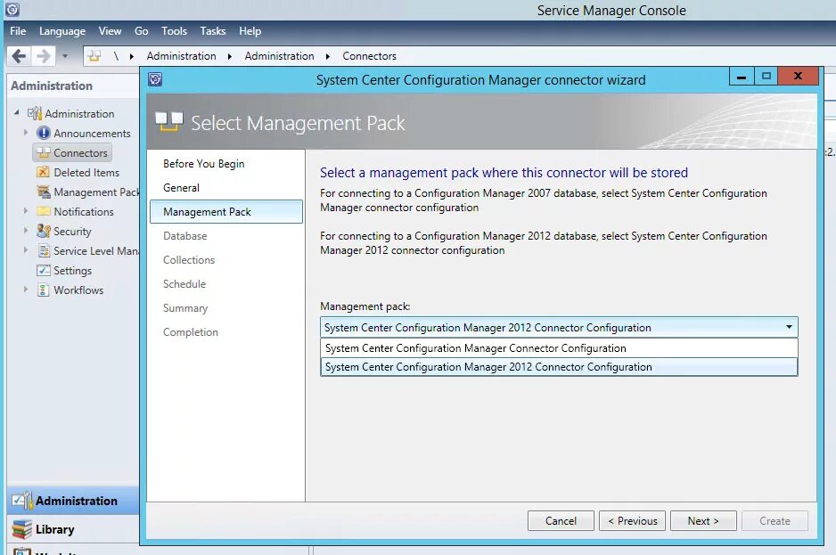This screenshot has width=836, height=555.
Task: Open the Go menu
Action: coord(142,31)
